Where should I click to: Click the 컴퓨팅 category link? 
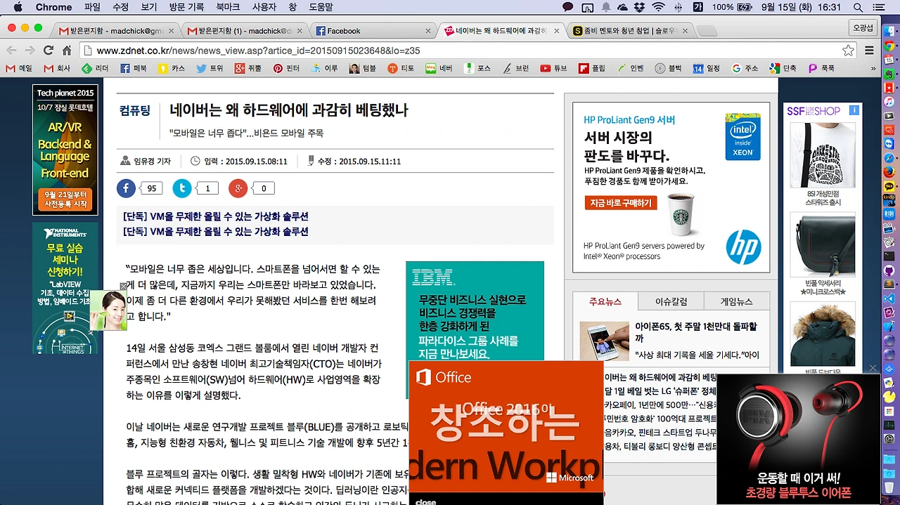pyautogui.click(x=134, y=111)
